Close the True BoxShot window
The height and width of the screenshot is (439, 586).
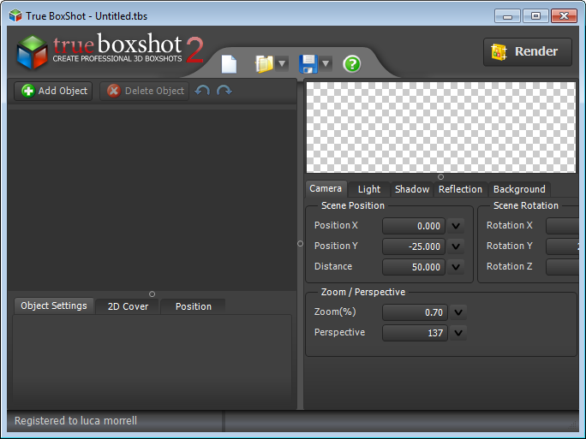(564, 16)
